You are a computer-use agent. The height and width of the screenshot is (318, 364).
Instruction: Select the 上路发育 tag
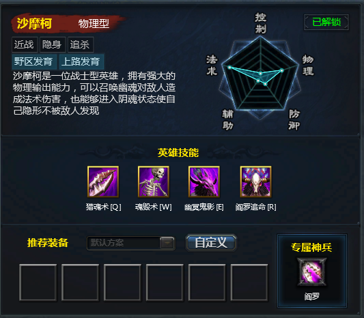coord(81,61)
